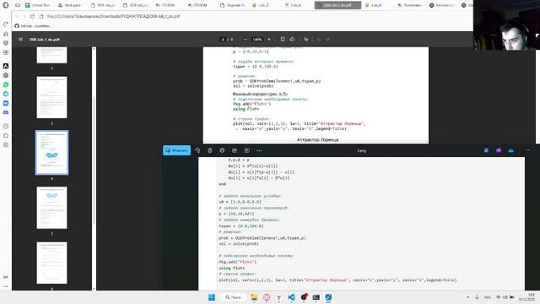
Task: Switch to the active 006-lab PDF browser tab
Action: 337,5
